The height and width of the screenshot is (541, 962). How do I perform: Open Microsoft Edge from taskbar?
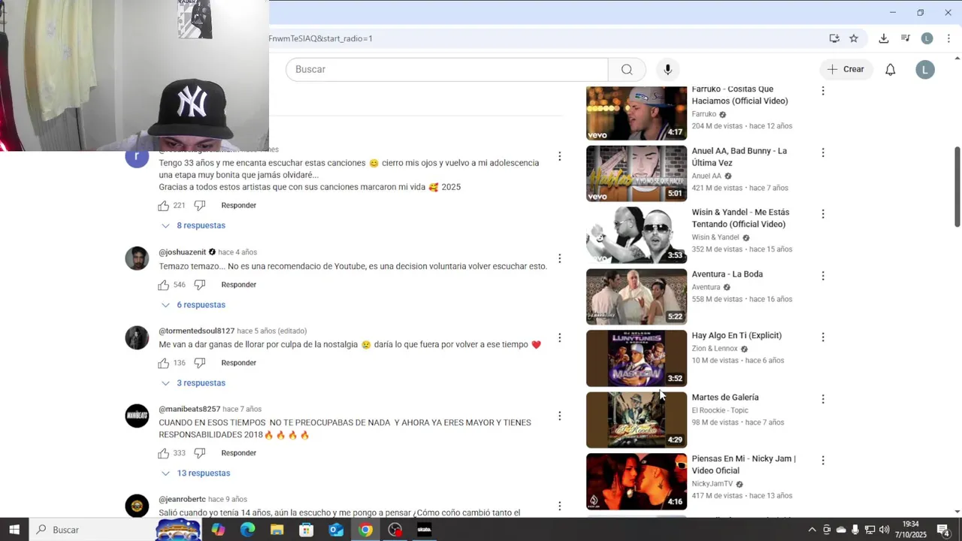point(247,530)
